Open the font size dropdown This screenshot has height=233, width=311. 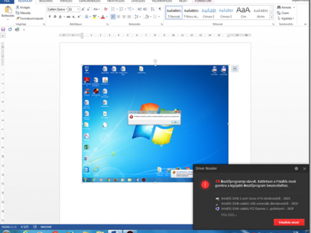click(x=78, y=9)
